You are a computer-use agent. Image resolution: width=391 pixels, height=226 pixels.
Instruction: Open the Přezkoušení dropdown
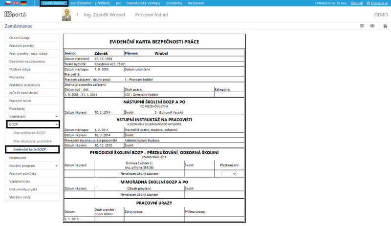click(229, 174)
